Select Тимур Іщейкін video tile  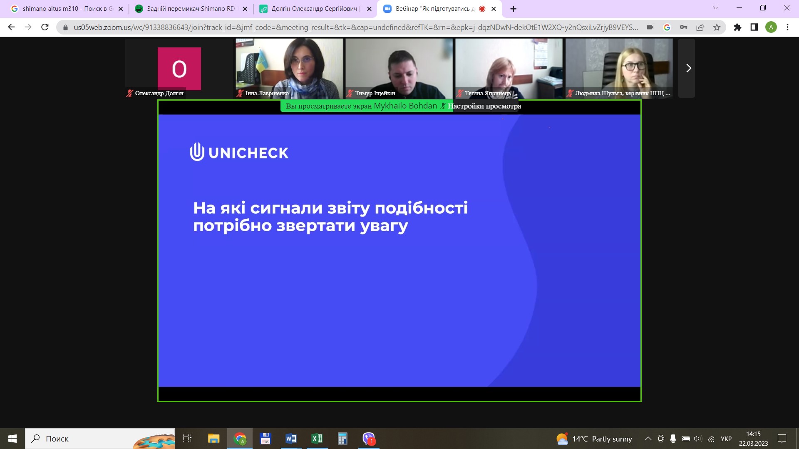[399, 69]
